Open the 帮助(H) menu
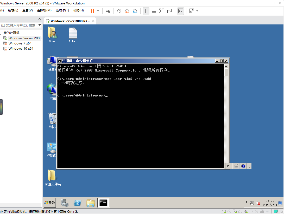Screen dimensions: 284x214 pos(78,10)
